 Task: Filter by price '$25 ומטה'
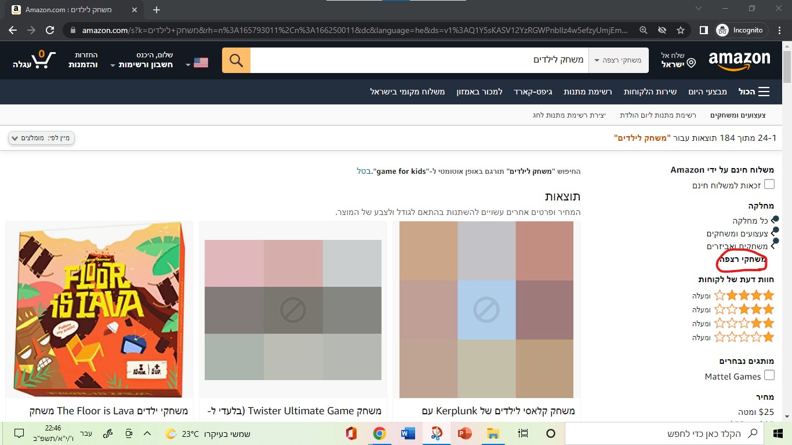tap(757, 411)
